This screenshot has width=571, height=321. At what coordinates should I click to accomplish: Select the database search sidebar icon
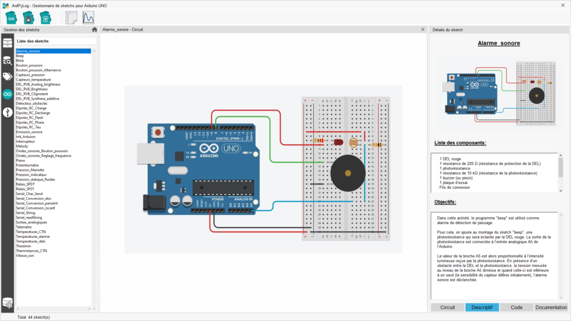7,60
